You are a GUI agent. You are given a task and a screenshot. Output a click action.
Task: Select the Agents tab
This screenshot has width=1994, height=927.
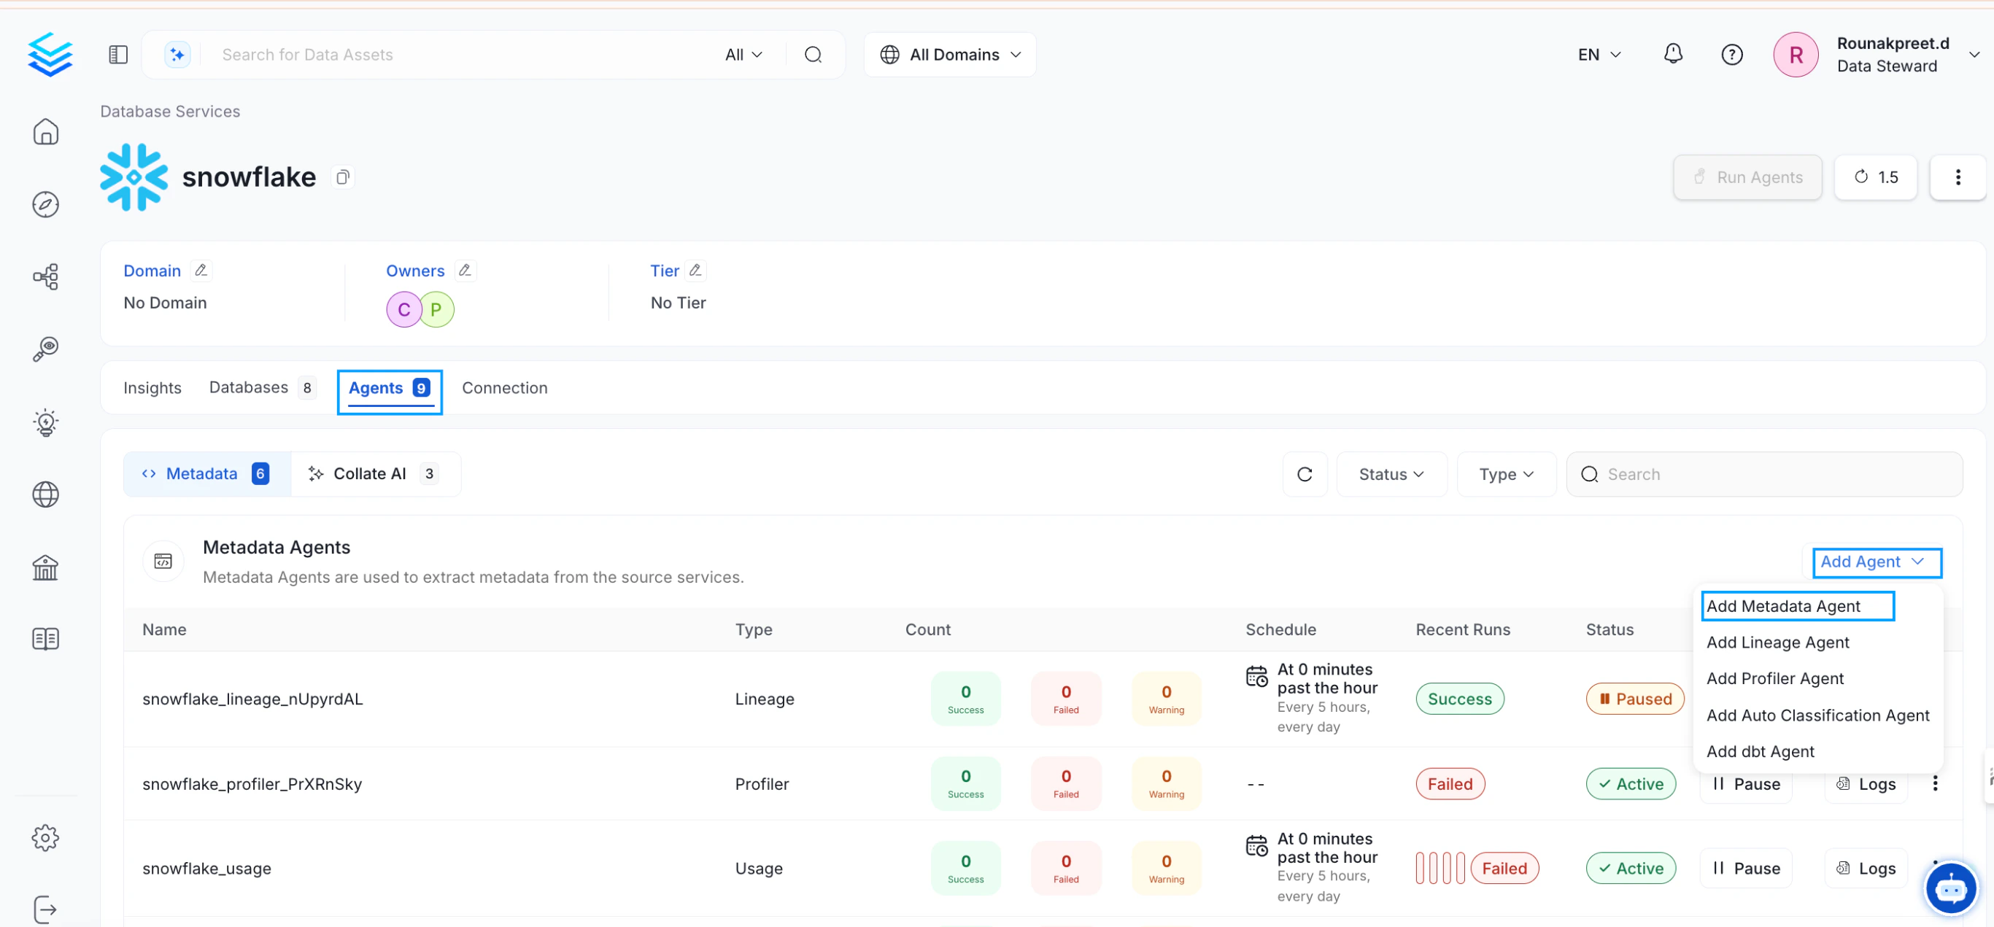pos(390,388)
